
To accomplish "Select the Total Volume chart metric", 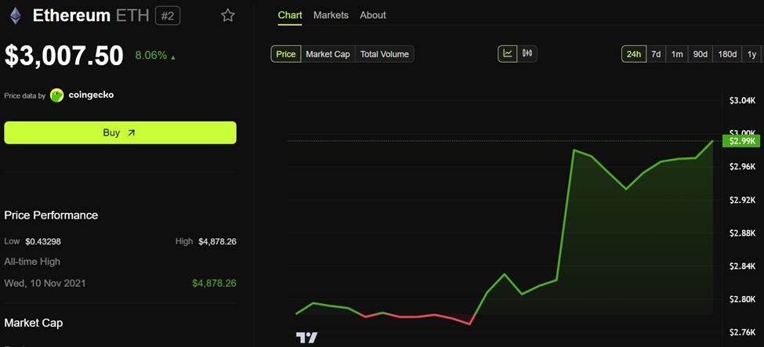I will click(385, 54).
